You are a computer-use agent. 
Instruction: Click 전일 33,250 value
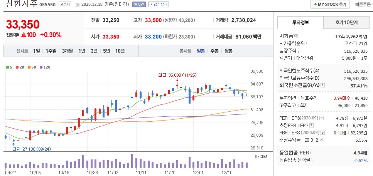[x=111, y=20]
